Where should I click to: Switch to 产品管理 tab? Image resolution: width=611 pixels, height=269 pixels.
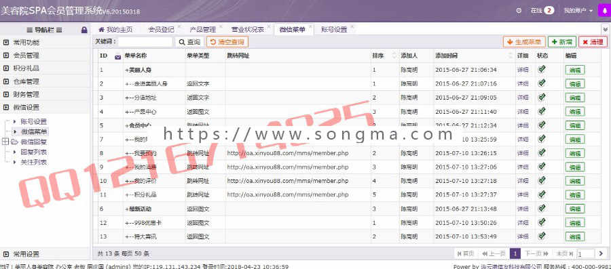click(x=202, y=30)
